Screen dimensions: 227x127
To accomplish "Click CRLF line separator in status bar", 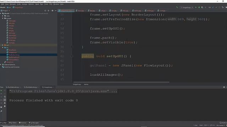I will (206, 125).
